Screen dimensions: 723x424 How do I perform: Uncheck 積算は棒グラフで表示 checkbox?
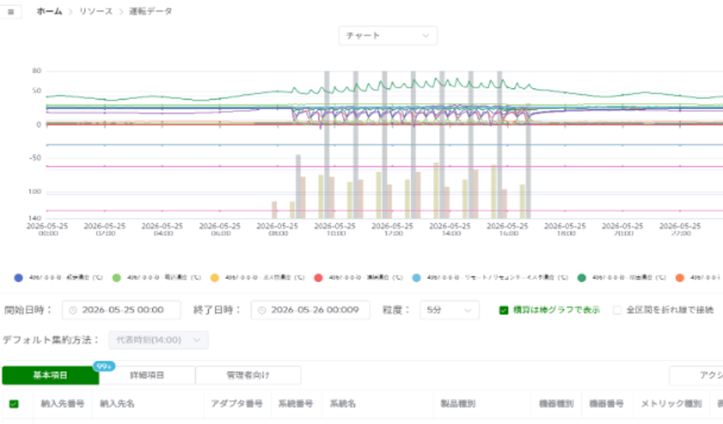click(504, 310)
